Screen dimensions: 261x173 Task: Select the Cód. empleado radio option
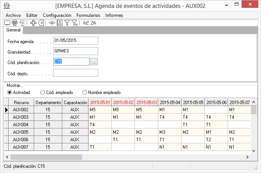click(42, 92)
